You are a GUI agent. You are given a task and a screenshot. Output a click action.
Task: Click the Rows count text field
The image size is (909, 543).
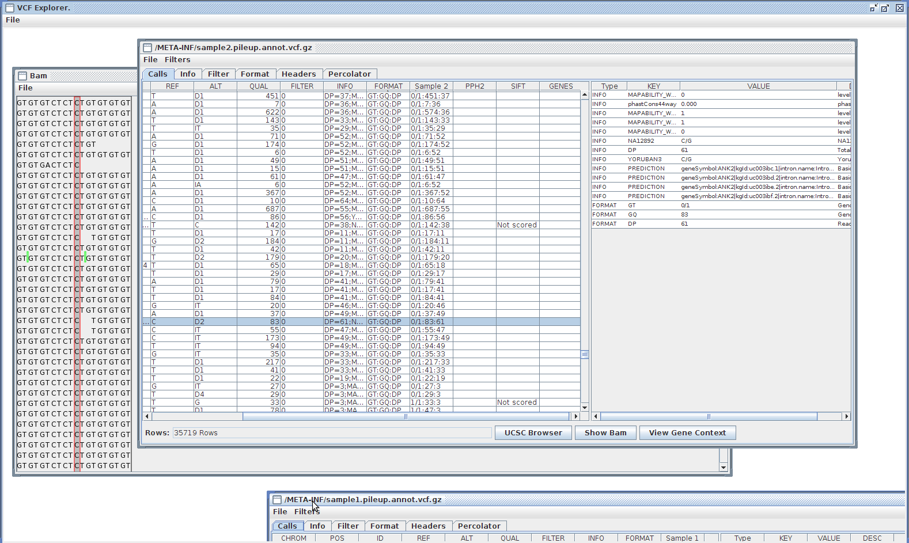[x=332, y=433]
